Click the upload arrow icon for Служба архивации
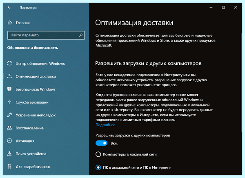Viewport: 245px width, 178px height. click(x=9, y=102)
